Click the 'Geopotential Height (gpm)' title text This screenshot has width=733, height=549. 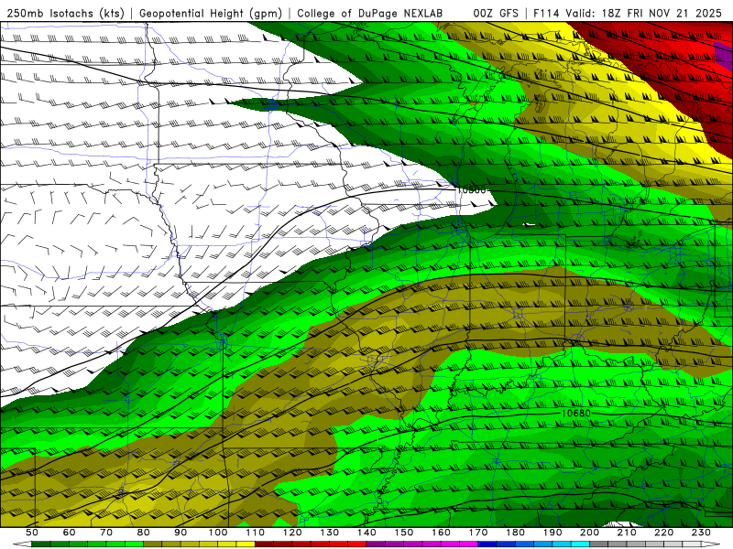(211, 13)
